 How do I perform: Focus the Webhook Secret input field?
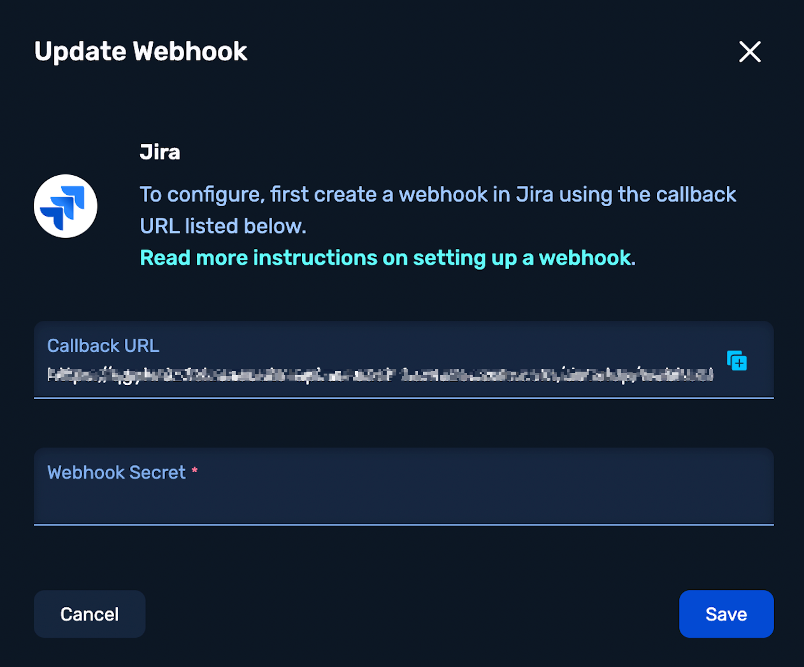(x=403, y=503)
